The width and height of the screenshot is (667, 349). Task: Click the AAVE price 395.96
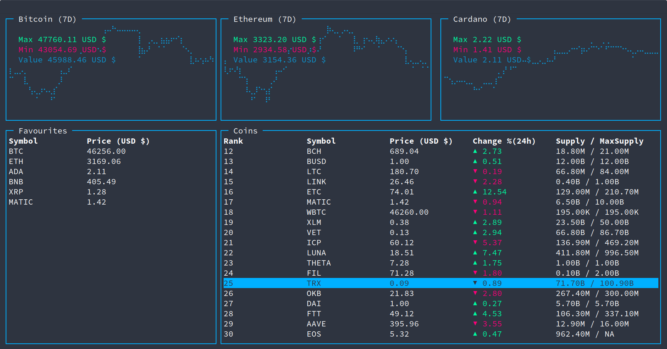pos(404,324)
